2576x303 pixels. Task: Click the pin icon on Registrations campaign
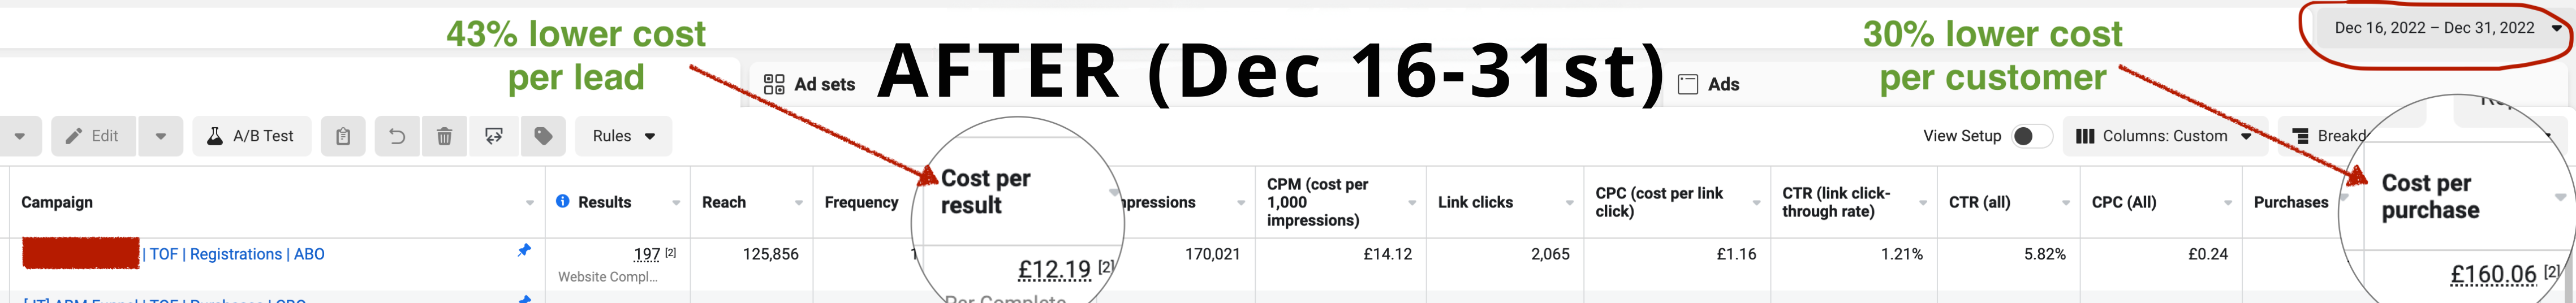[524, 251]
